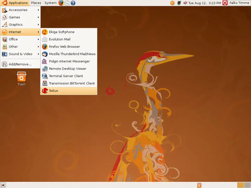Click the Thunderbird icon

point(45,54)
